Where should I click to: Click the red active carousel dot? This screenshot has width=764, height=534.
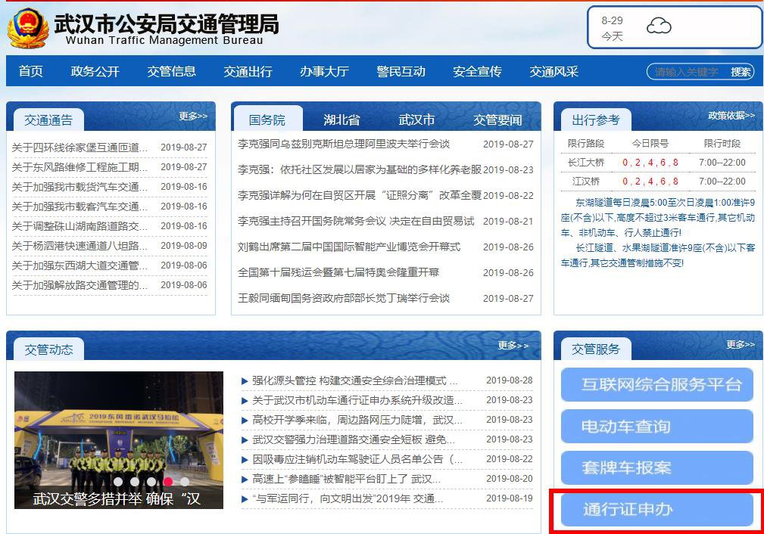pyautogui.click(x=168, y=481)
